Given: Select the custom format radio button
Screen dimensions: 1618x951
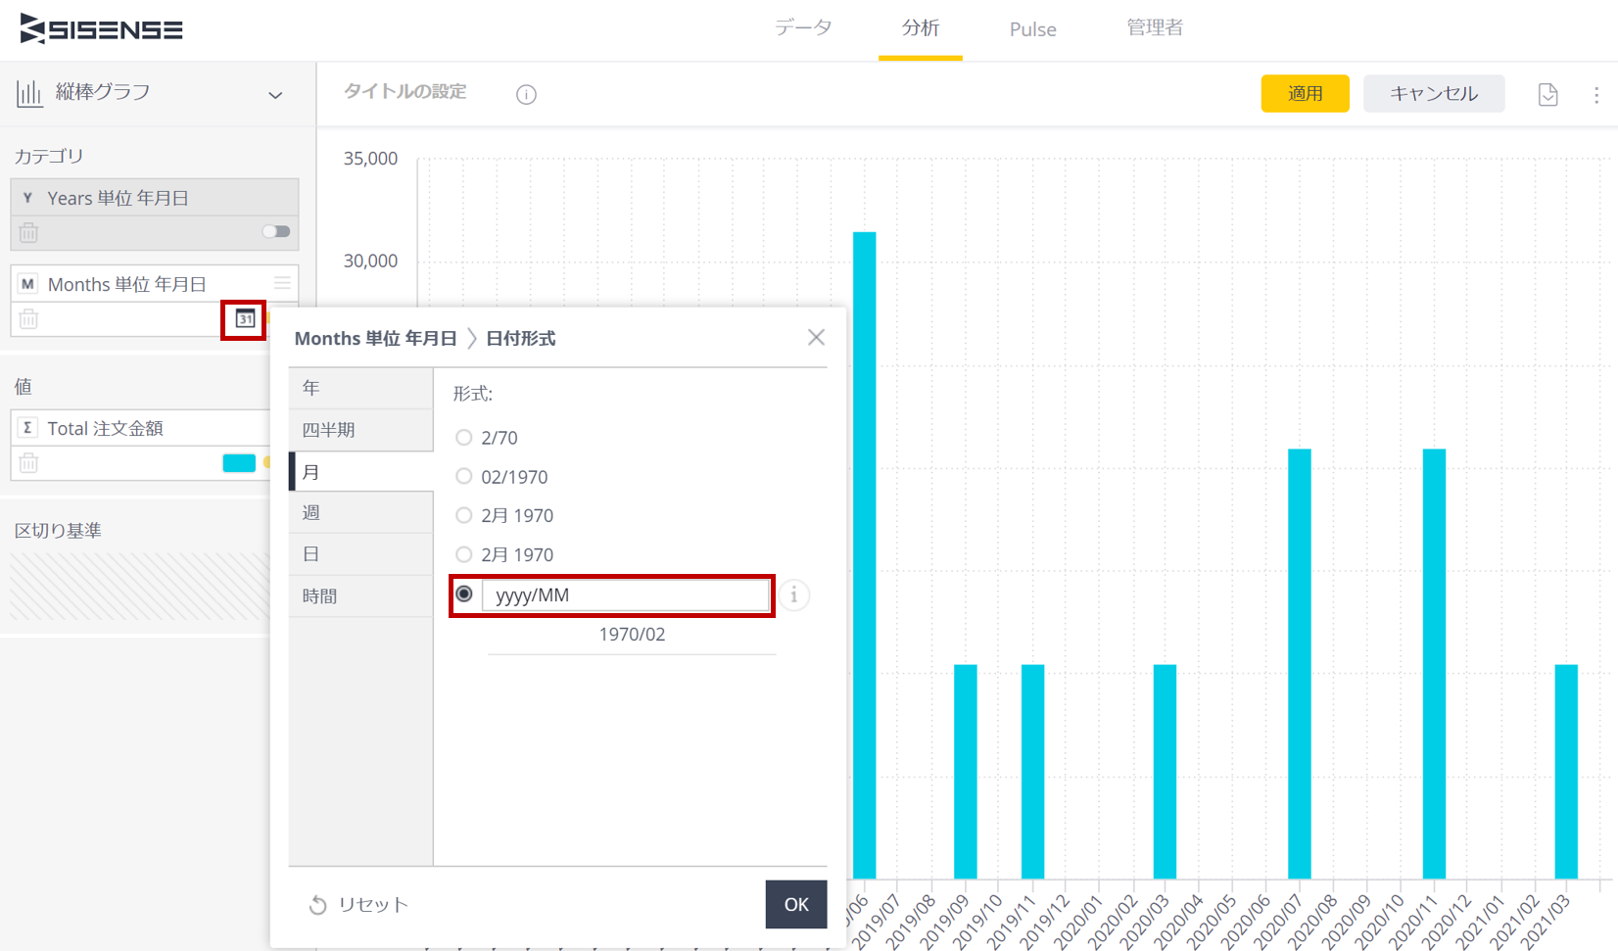Looking at the screenshot, I should pyautogui.click(x=464, y=594).
